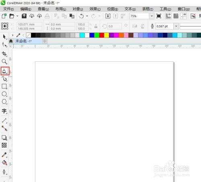Viewport: 201px width, 182px height.
Task: Open the 编辑 menu
Action: (26, 9)
